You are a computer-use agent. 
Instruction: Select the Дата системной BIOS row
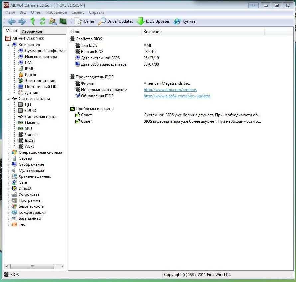pyautogui.click(x=166, y=58)
